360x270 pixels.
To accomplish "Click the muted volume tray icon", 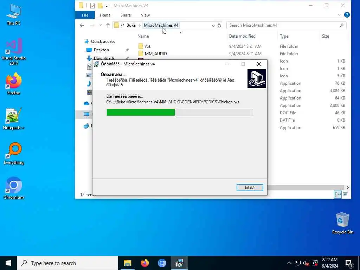I will click(x=306, y=263).
